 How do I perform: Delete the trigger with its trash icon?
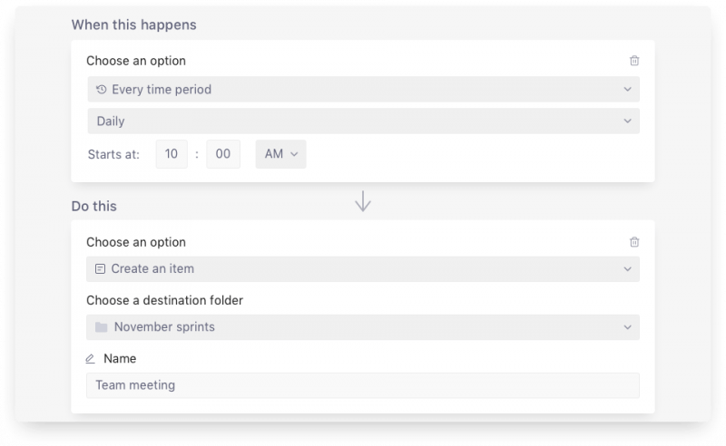click(x=634, y=61)
